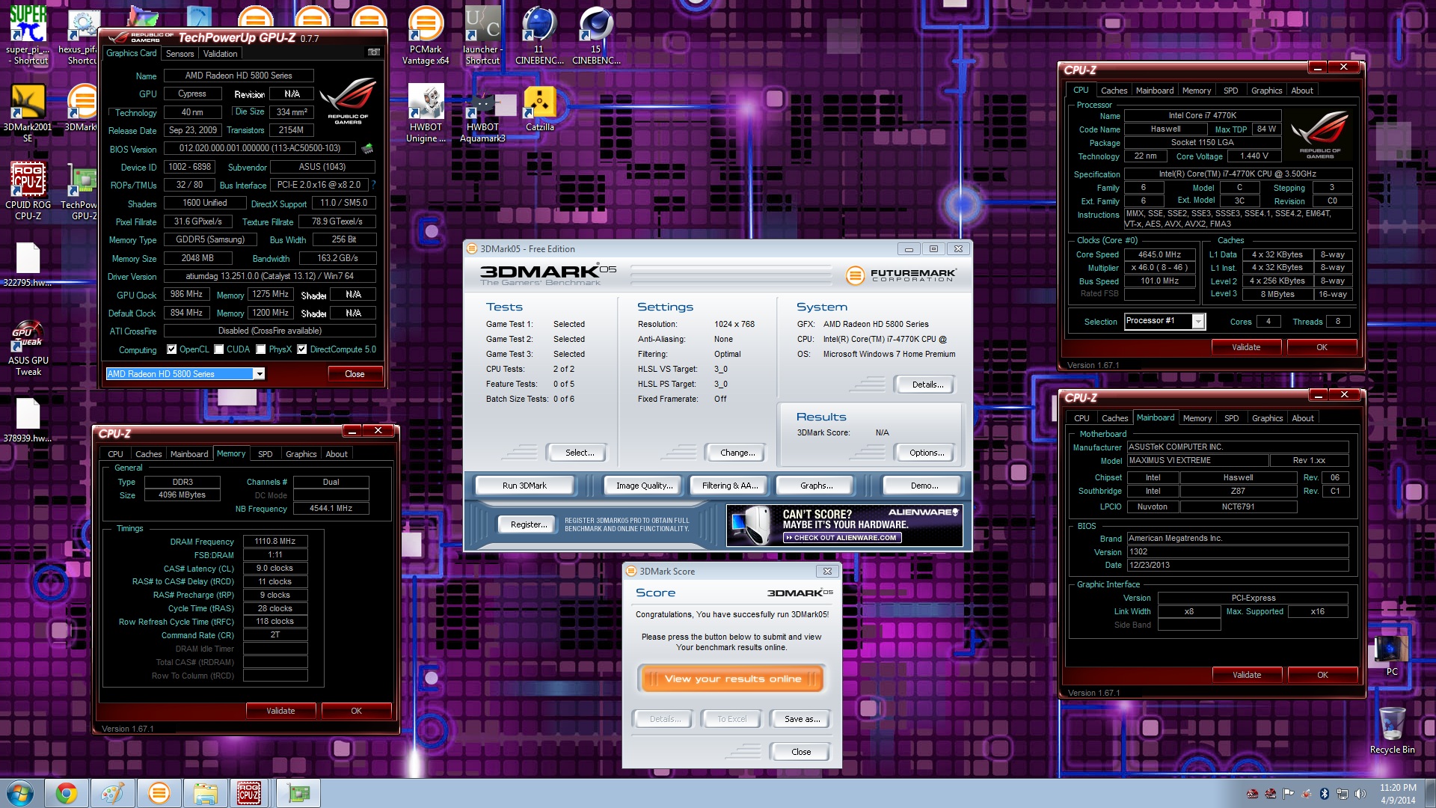
Task: Open the SuperPi desktop shortcut
Action: 28,34
